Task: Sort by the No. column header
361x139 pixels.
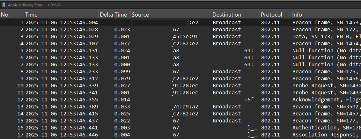Action: pyautogui.click(x=12, y=15)
